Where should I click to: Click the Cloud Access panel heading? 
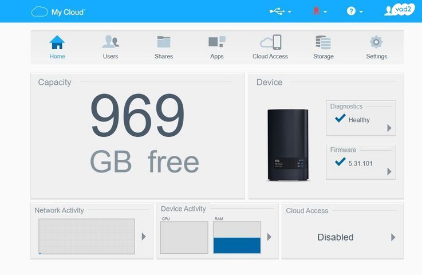click(307, 211)
